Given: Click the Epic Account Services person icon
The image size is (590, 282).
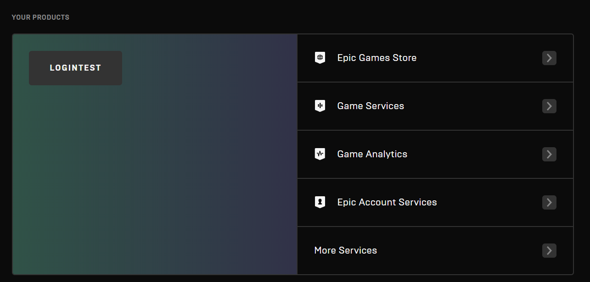Looking at the screenshot, I should pos(320,202).
